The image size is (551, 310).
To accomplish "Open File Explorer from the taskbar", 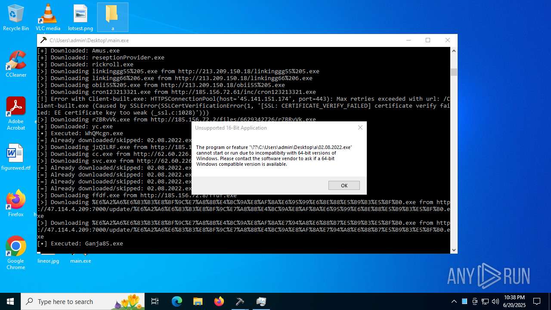I will pyautogui.click(x=198, y=301).
